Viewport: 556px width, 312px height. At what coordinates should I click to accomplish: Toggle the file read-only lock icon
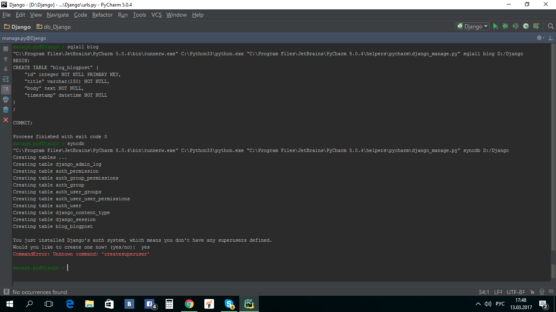click(x=532, y=292)
